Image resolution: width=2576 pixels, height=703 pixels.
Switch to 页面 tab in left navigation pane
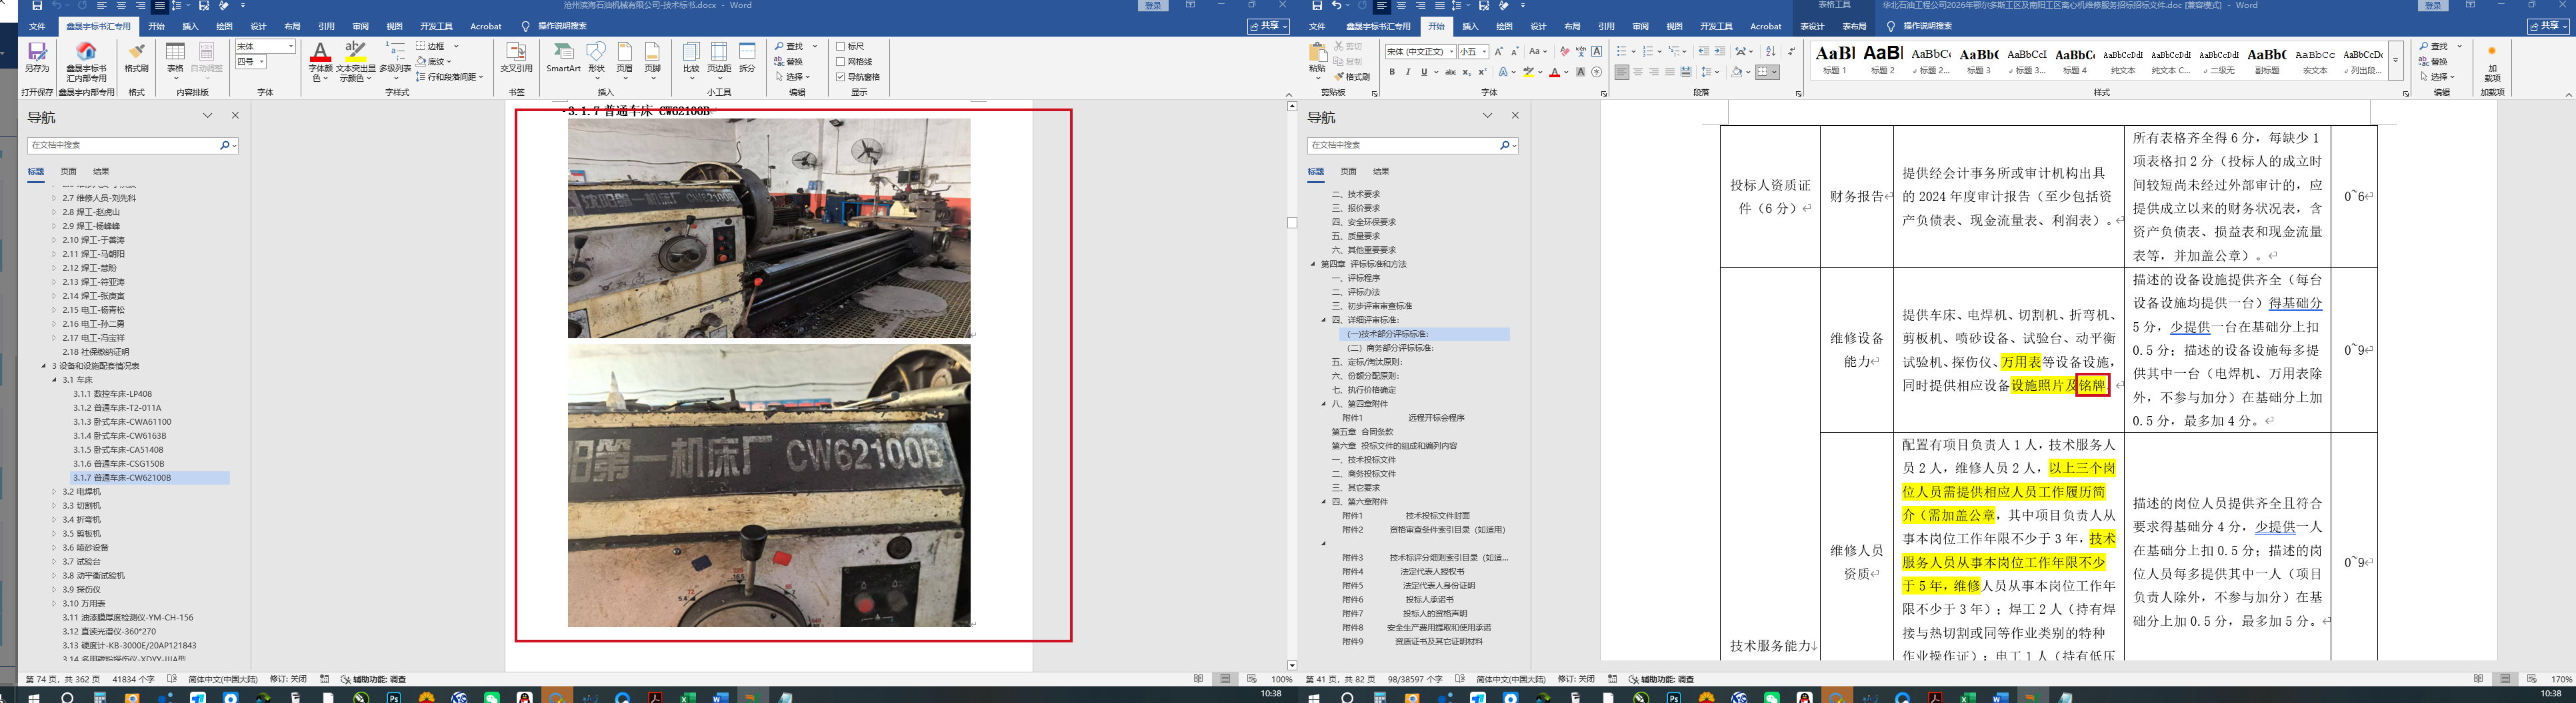[x=68, y=172]
